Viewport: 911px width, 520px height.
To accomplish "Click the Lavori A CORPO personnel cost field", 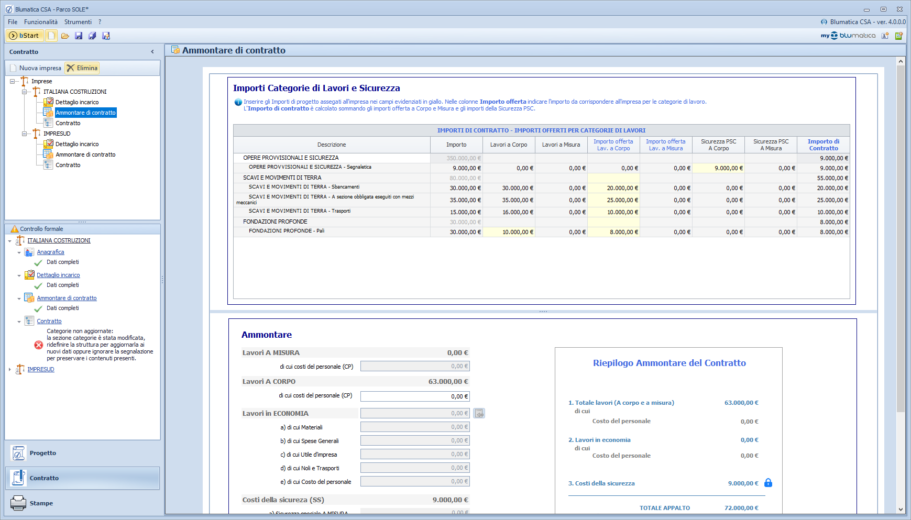I will click(x=414, y=396).
